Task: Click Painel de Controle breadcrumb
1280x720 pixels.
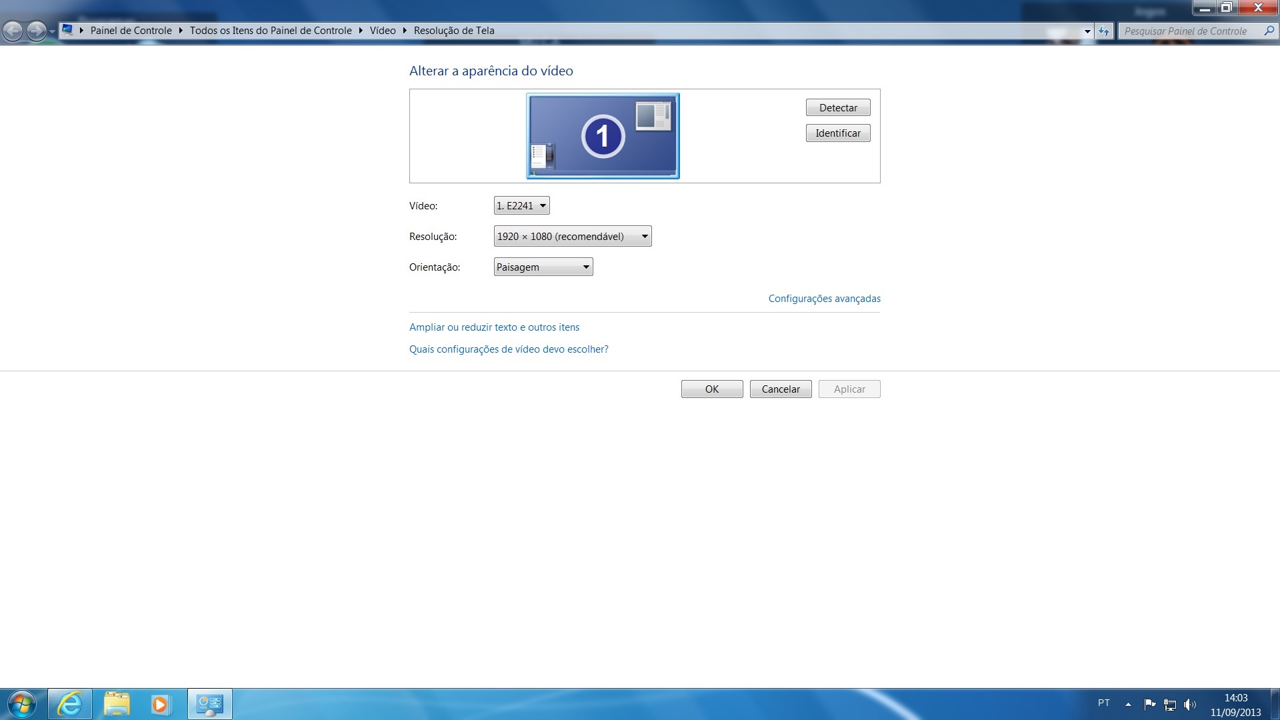Action: point(131,31)
